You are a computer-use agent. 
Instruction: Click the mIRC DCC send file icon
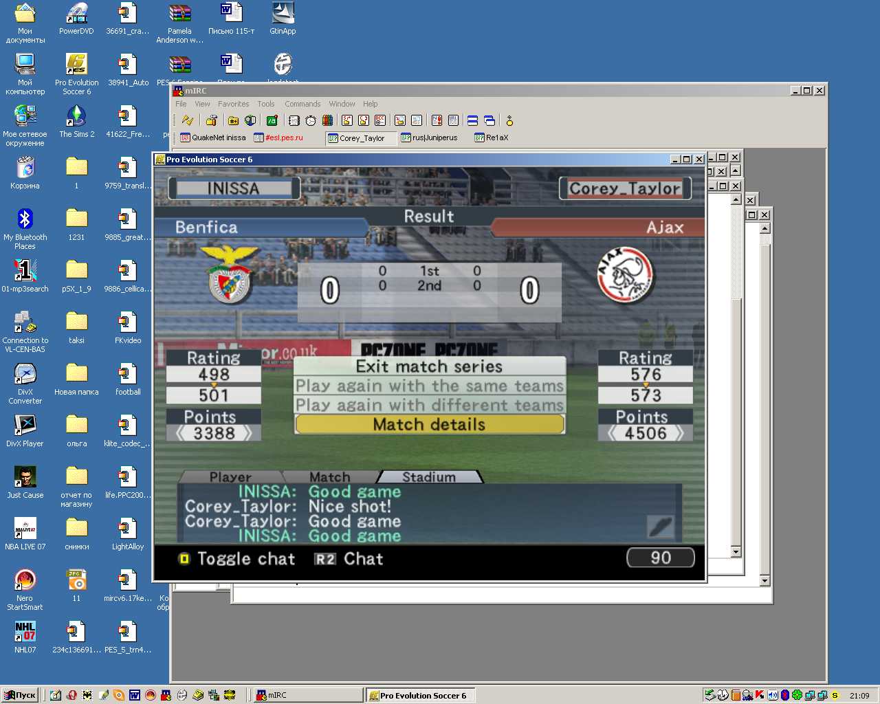point(347,120)
